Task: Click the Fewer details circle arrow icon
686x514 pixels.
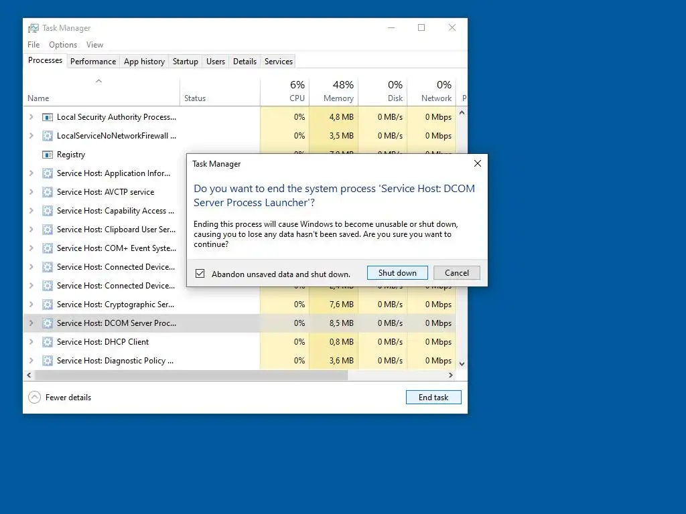Action: pyautogui.click(x=34, y=398)
